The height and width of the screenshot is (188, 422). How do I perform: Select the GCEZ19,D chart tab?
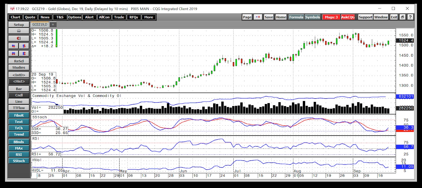pyautogui.click(x=40, y=24)
